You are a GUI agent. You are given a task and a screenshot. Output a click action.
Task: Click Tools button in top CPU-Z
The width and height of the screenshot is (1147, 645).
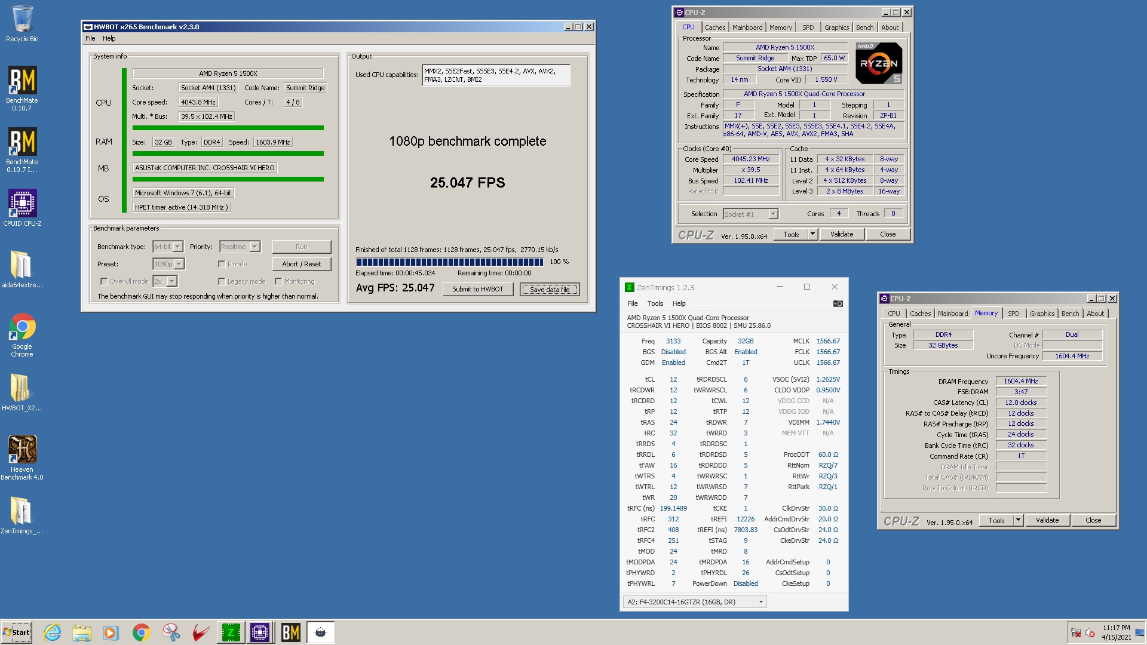click(791, 234)
